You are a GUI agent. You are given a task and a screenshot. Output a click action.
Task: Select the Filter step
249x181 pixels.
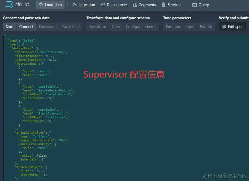coord(116,27)
